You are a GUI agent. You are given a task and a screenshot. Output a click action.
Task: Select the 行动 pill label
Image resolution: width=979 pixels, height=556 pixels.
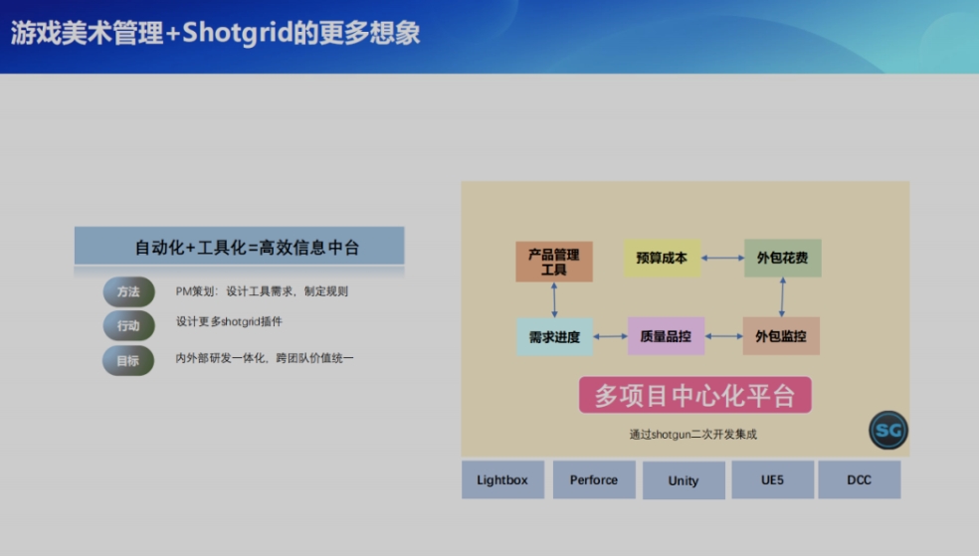pyautogui.click(x=128, y=325)
